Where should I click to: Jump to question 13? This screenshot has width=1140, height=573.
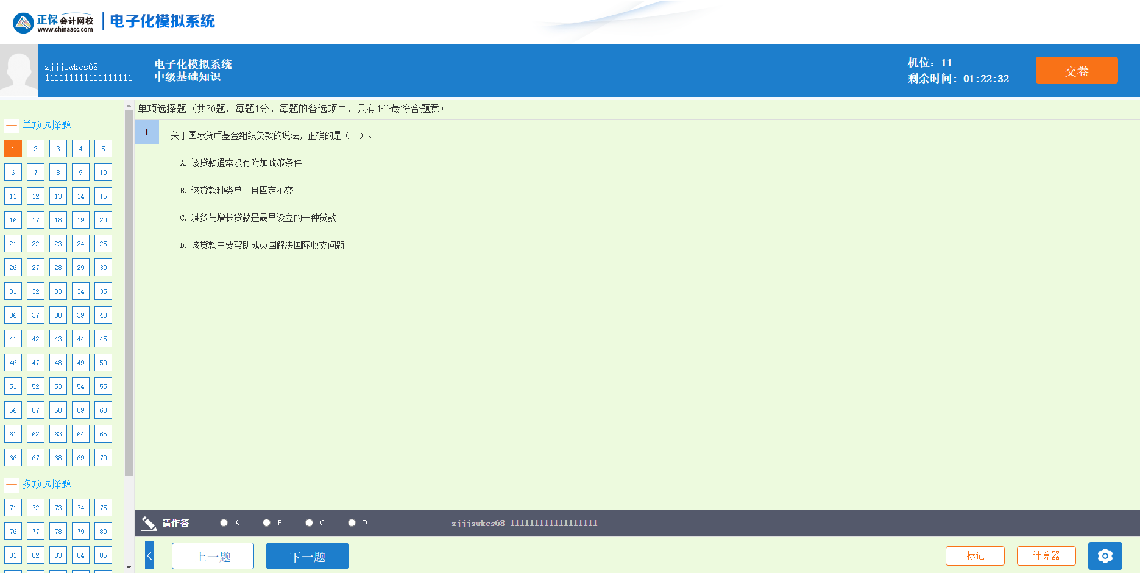coord(58,196)
